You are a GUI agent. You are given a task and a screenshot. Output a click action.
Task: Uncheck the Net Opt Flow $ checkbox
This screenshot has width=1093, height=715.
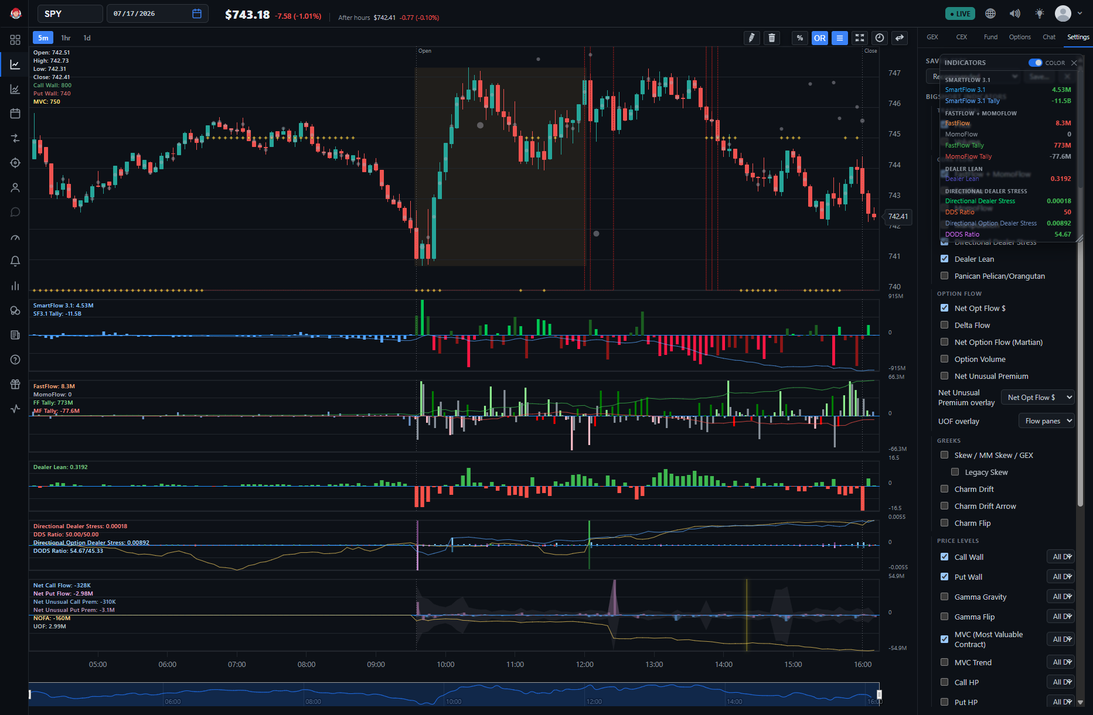point(944,308)
